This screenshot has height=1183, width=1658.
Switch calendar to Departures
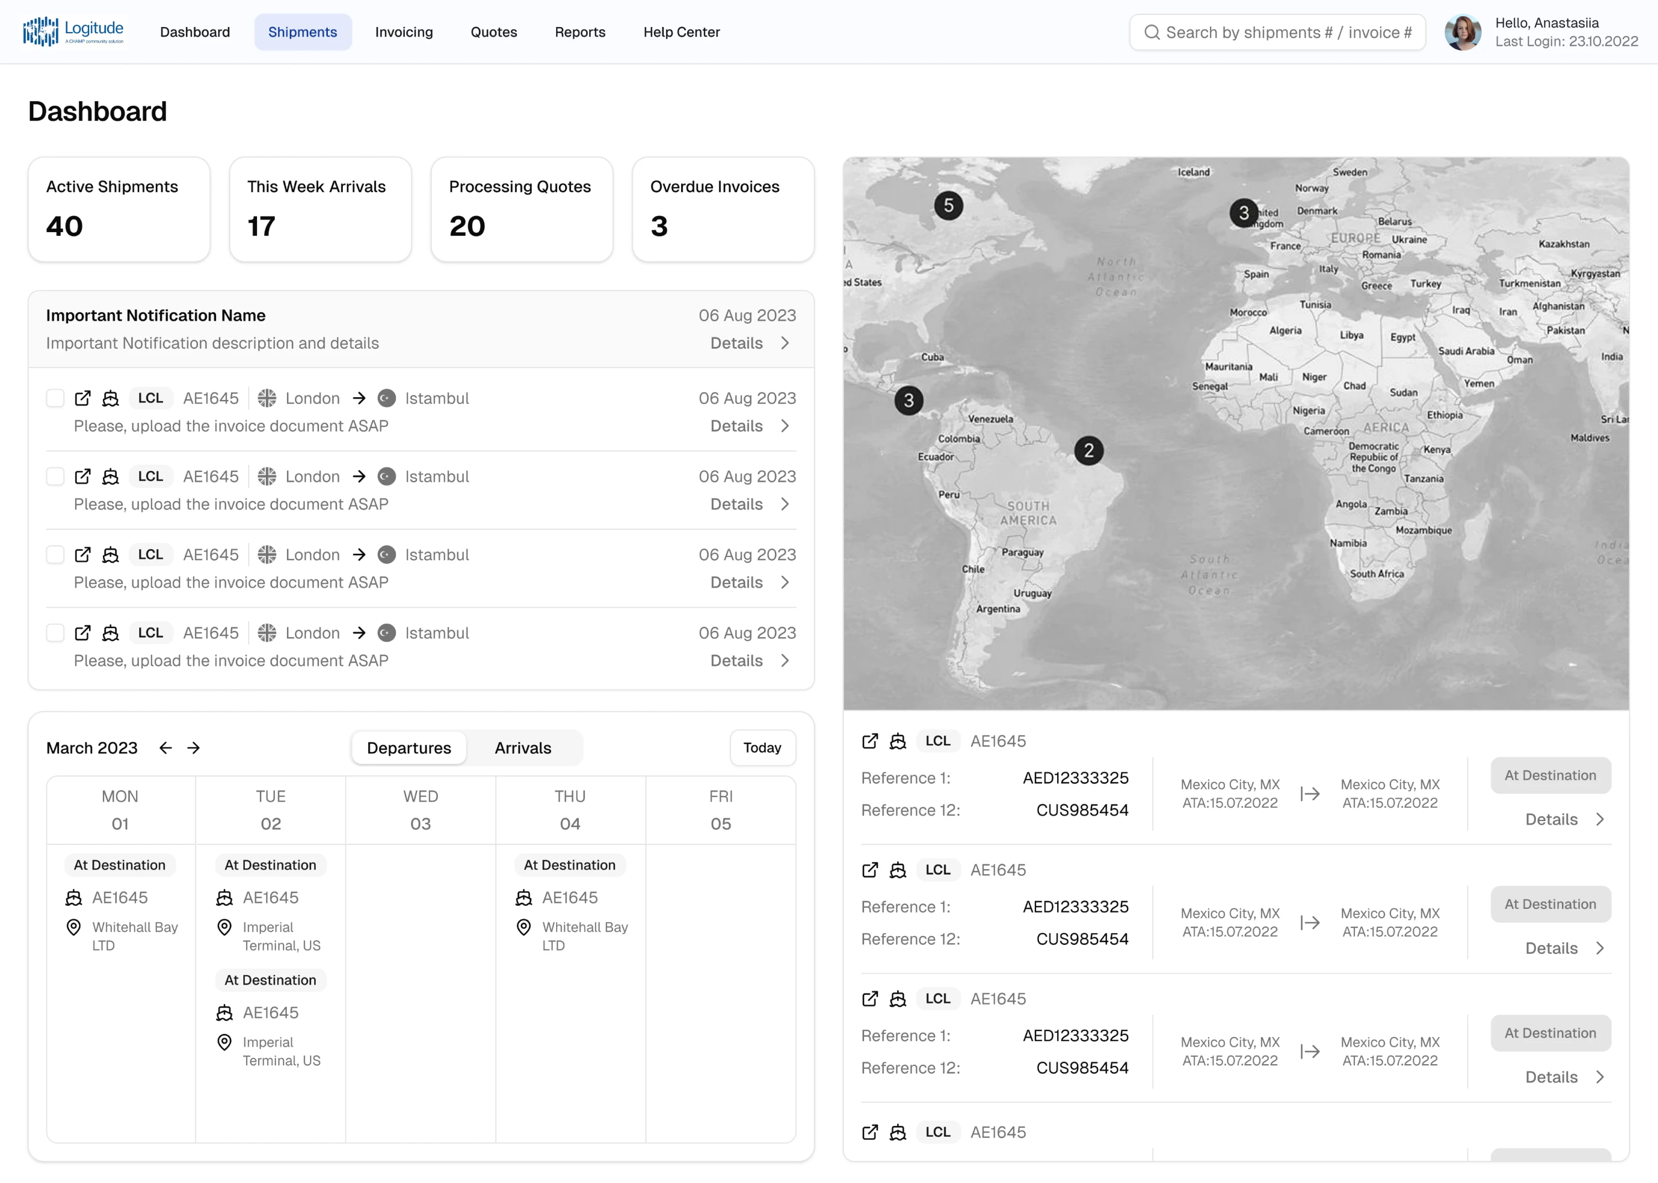tap(409, 748)
